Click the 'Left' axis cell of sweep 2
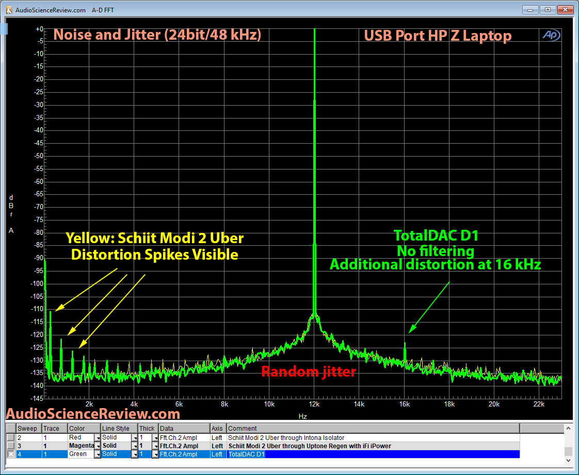Viewport: 579px width, 475px height. (218, 438)
